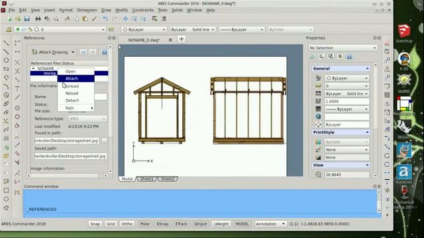
Task: Toggle QInput in the status bar
Action: point(200,224)
